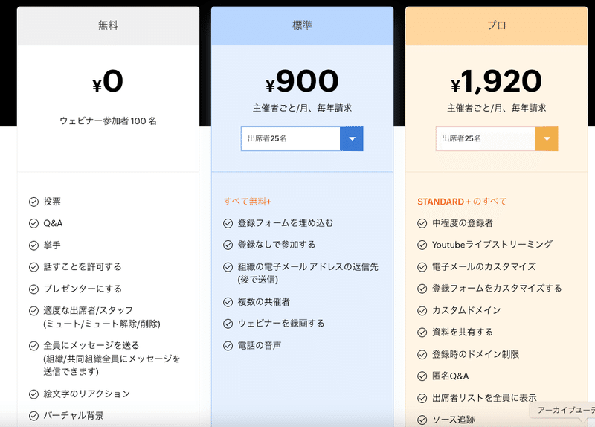This screenshot has height=427, width=595.
Task: Click the ¥1,920 price text
Action: (x=496, y=81)
